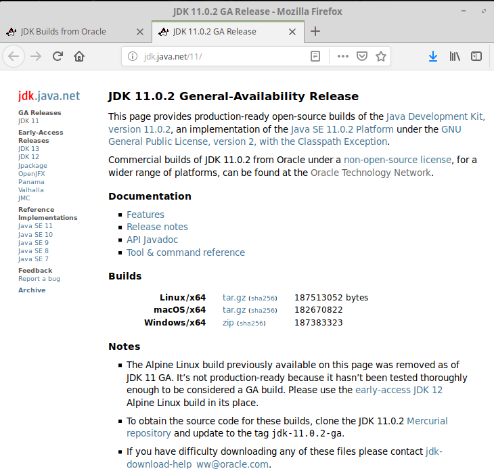Toggle reader view icon
The image size is (494, 469).
click(x=315, y=56)
